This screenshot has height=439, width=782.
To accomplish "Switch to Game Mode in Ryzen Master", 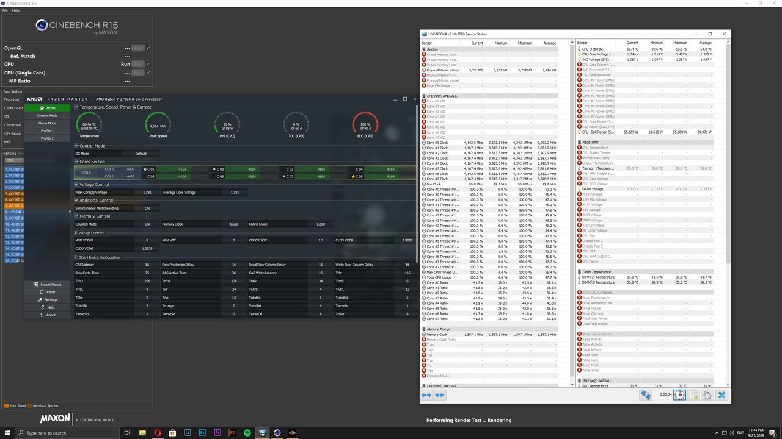I will (47, 123).
